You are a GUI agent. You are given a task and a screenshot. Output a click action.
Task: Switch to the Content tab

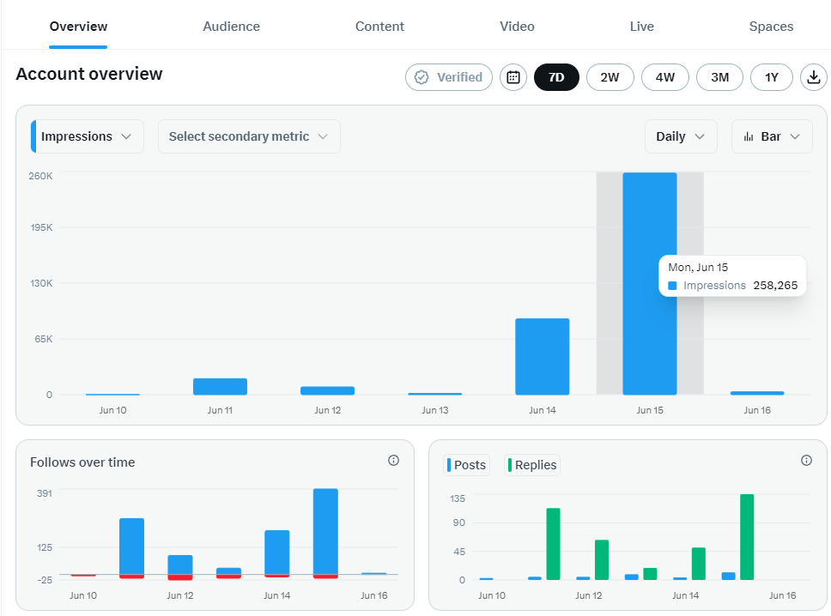pos(379,27)
